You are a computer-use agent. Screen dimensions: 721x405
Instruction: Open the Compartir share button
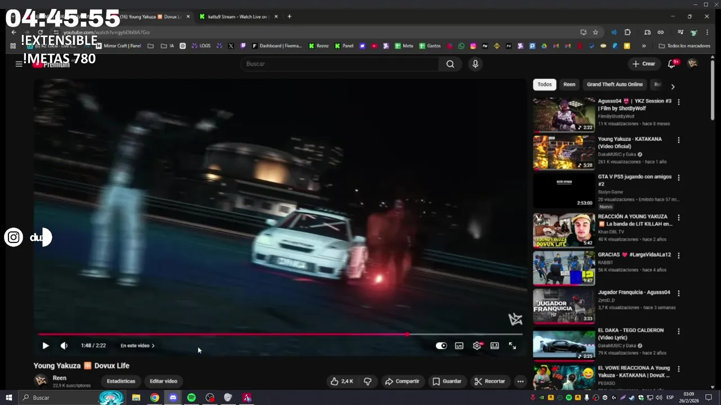[402, 381]
